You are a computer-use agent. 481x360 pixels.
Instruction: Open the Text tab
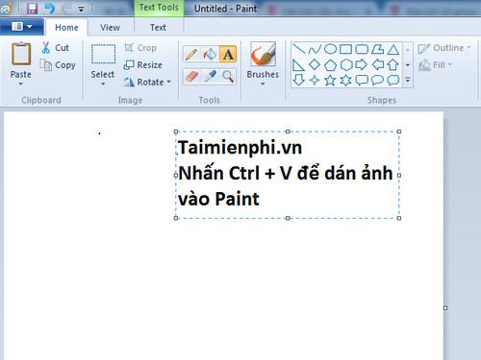click(158, 28)
